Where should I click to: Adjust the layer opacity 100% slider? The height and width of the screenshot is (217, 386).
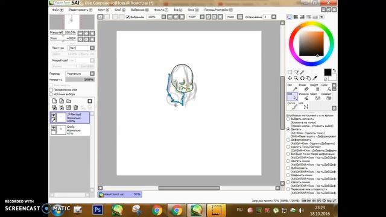tap(80, 80)
